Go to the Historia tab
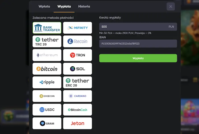Screen dimensions: 199x134 (84, 7)
